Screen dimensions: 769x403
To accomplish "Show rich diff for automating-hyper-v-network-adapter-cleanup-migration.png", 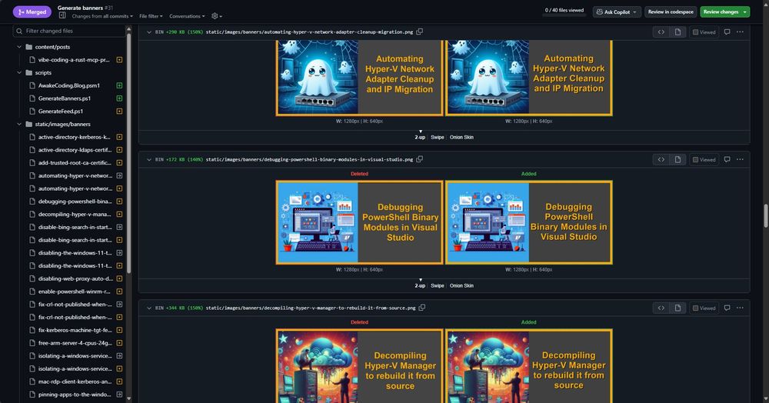I will 677,32.
